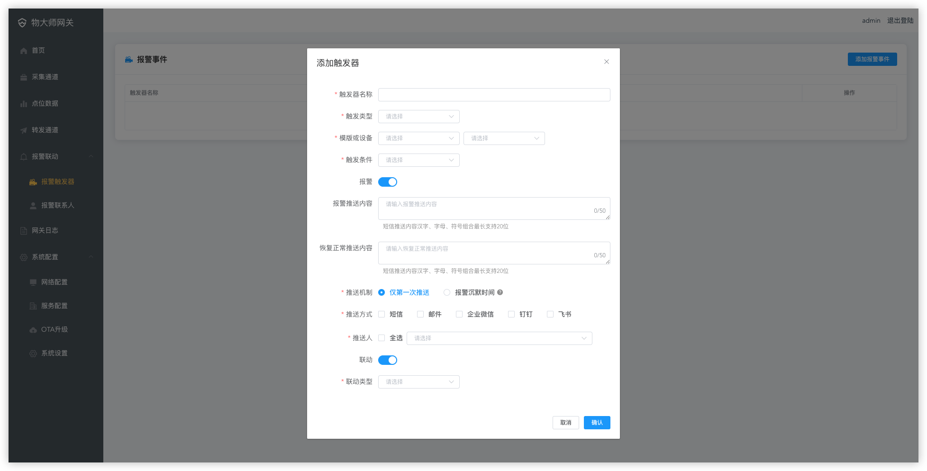Open 网关日志 via its document icon
The height and width of the screenshot is (471, 927).
pyautogui.click(x=23, y=230)
